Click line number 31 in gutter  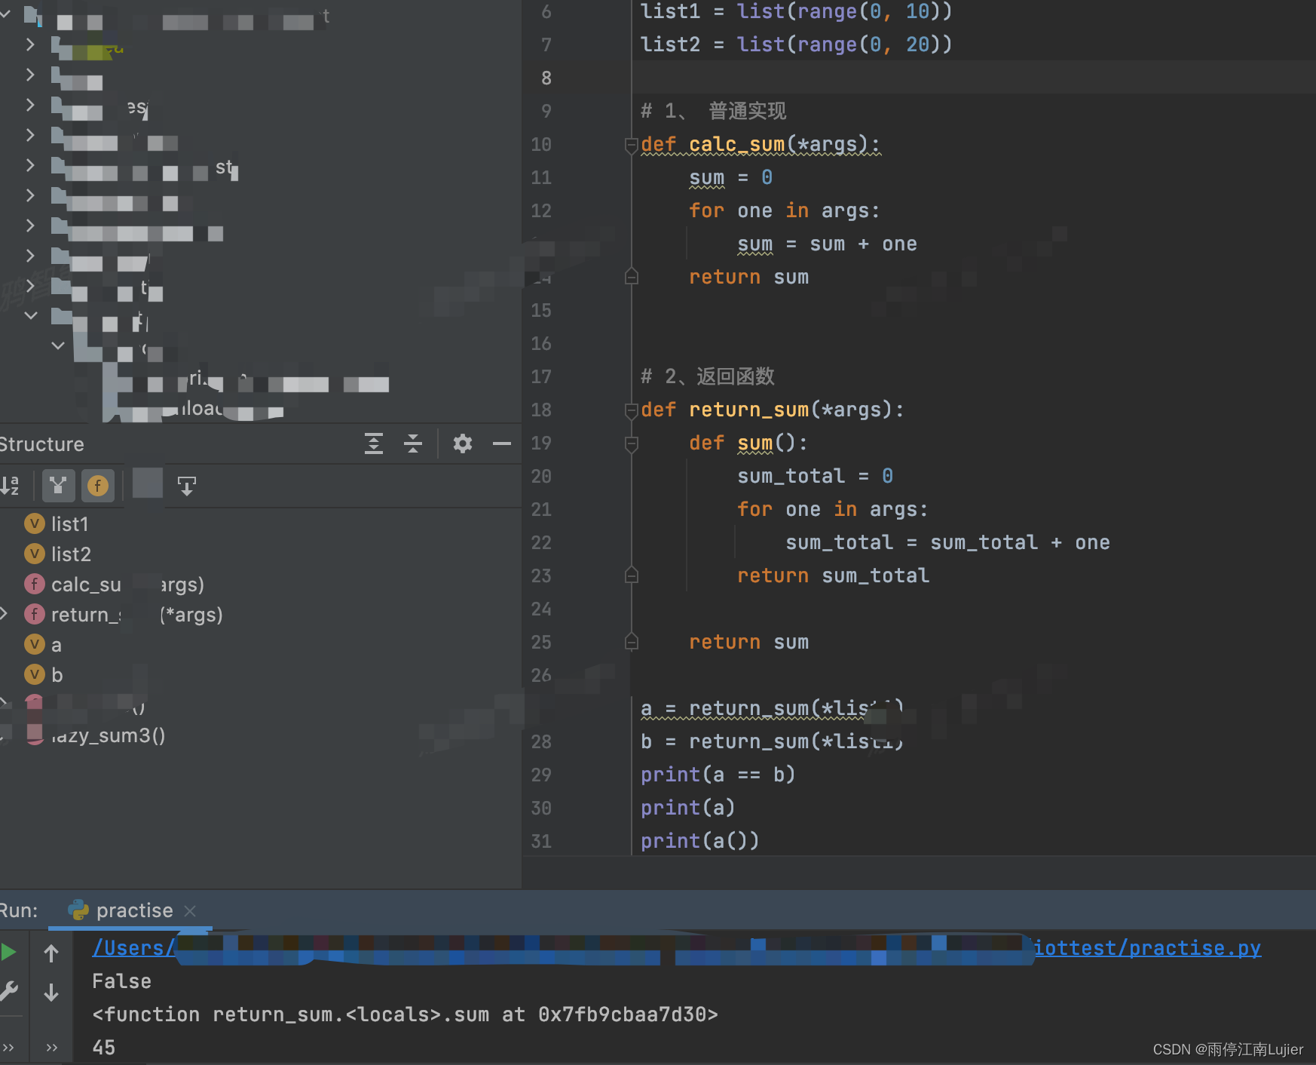click(x=541, y=841)
